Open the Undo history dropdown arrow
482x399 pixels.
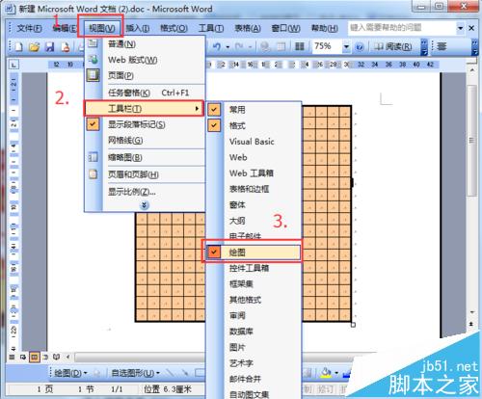coord(228,47)
